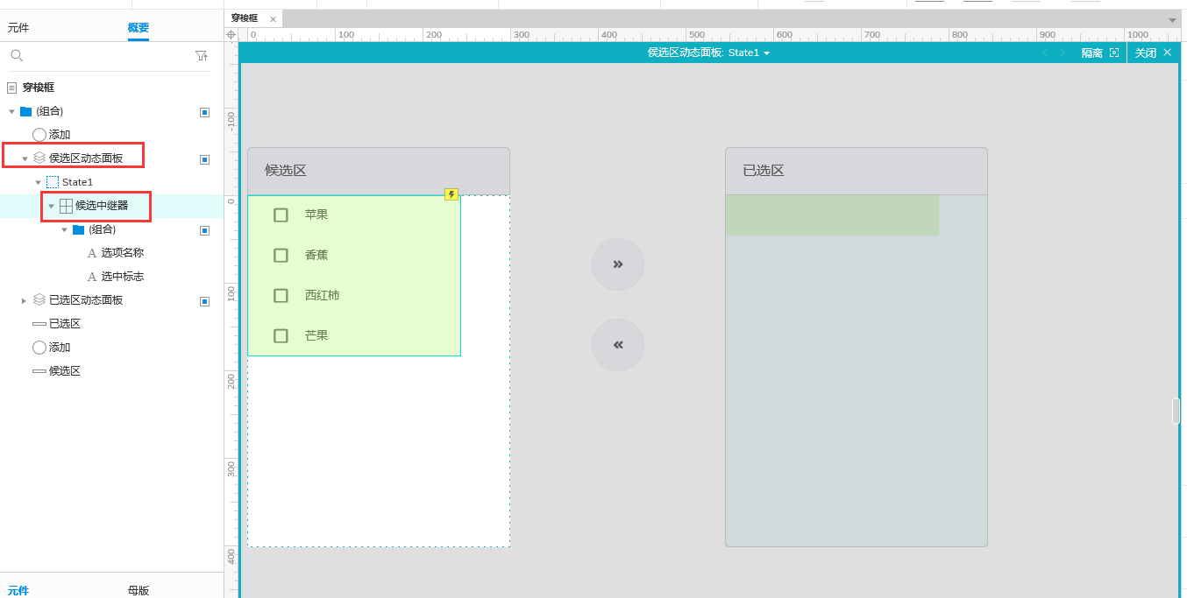
Task: Toggle view marker on 已选区动态面板 row
Action: [204, 301]
